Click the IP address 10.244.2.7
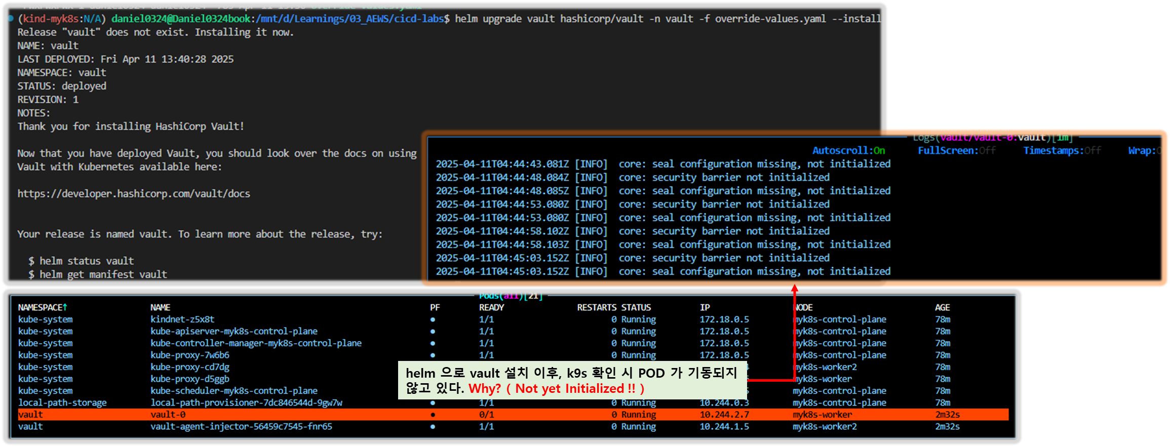This screenshot has height=447, width=1170. coord(724,415)
